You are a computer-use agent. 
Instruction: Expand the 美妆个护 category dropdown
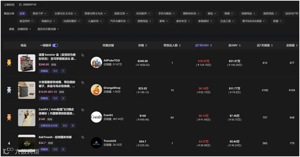pos(39,13)
